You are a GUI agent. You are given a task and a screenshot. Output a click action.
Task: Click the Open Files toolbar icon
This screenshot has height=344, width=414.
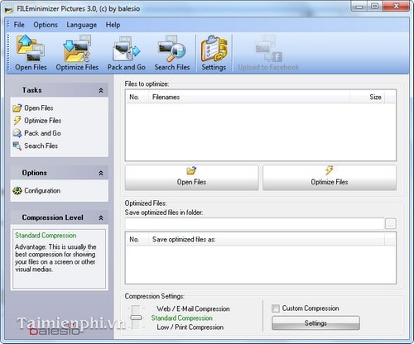pyautogui.click(x=31, y=52)
